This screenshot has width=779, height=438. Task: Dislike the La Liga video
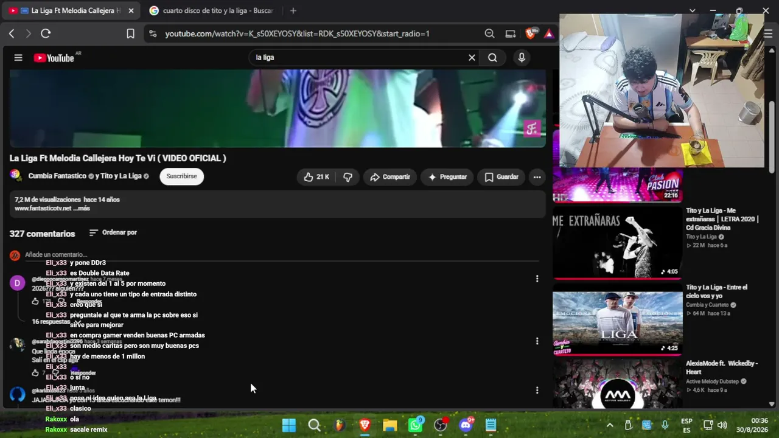coord(348,177)
